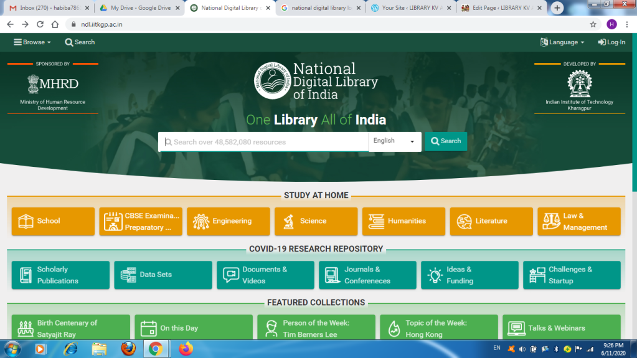Screen dimensions: 637x358
Task: Open Firefox from the Windows taskbar
Action: pos(128,349)
